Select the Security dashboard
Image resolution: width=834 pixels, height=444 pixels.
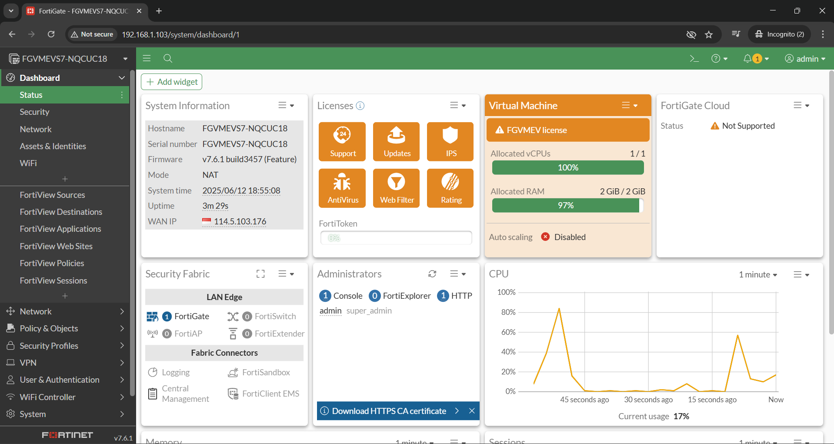pos(65,112)
